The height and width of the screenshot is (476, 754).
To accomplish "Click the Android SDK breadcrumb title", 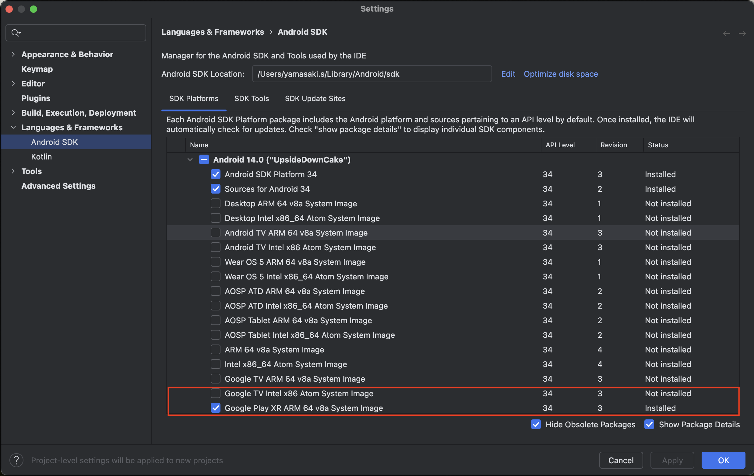I will 302,32.
